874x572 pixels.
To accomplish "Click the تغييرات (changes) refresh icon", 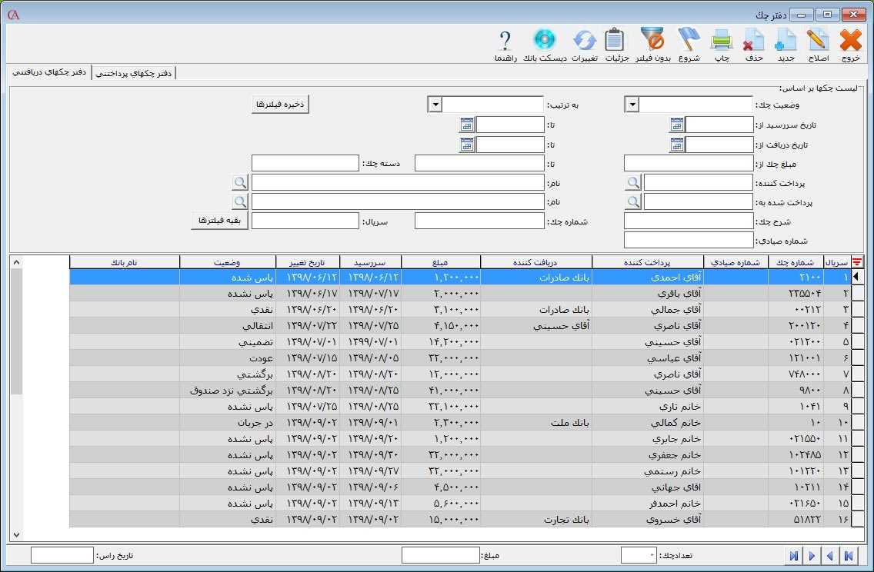I will tap(583, 38).
